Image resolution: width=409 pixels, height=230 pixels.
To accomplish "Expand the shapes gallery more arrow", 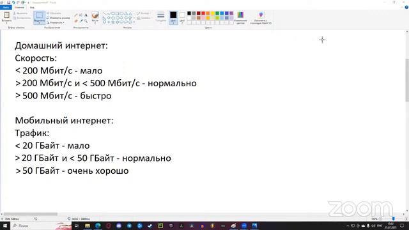I will (134, 22).
